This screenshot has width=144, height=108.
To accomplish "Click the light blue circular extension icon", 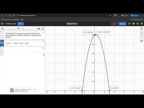I will 123,16.
